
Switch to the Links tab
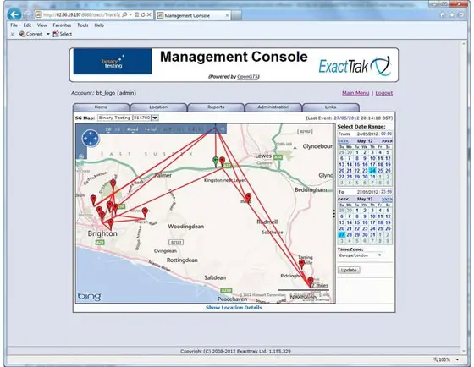coord(330,107)
